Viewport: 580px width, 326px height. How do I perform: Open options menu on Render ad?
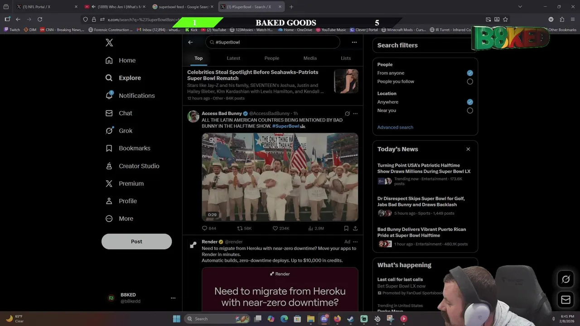coord(355,242)
